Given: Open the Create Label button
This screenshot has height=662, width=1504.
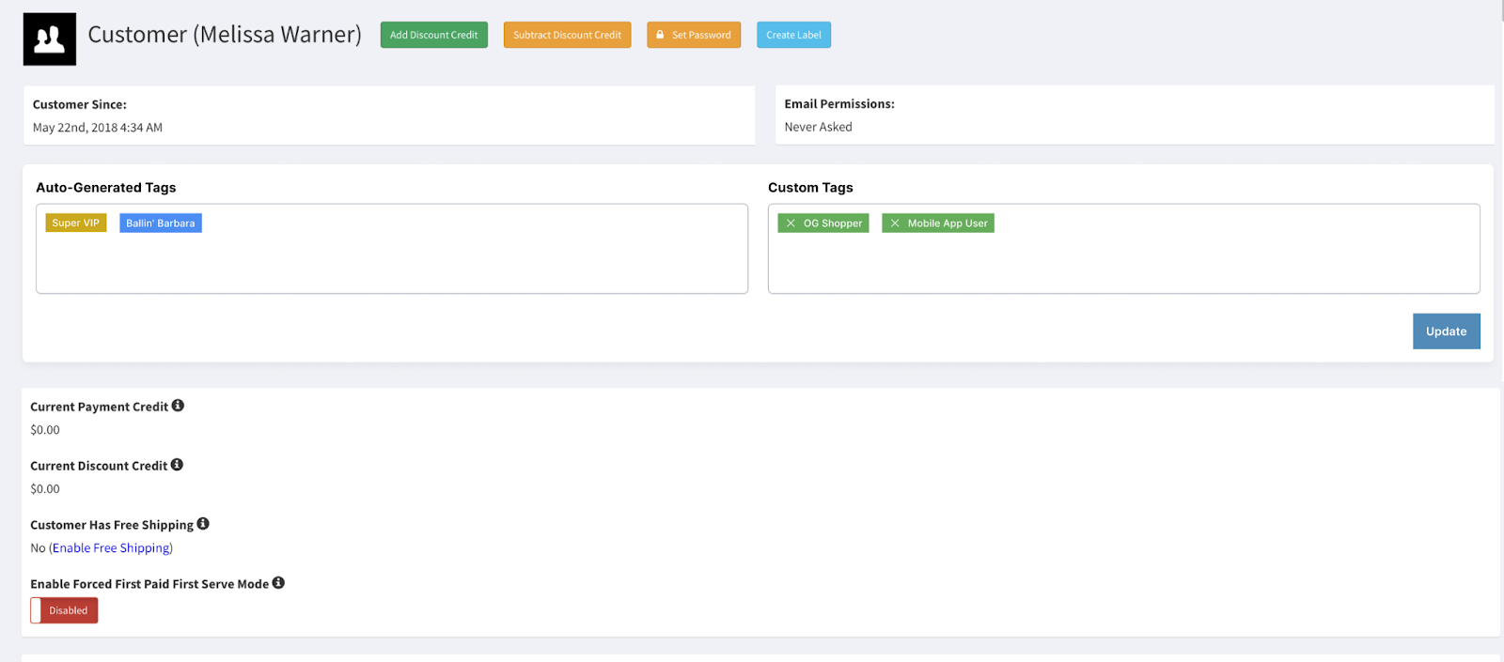Looking at the screenshot, I should point(793,35).
